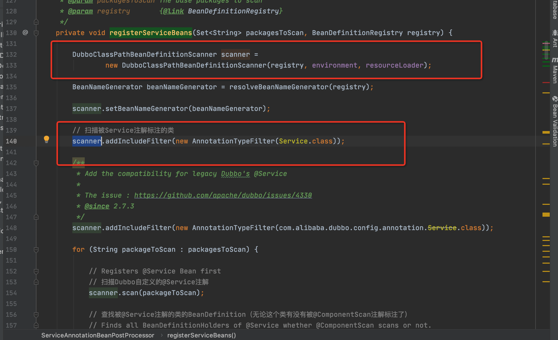
Task: Click the red error marker in the error stripe
Action: [546, 82]
